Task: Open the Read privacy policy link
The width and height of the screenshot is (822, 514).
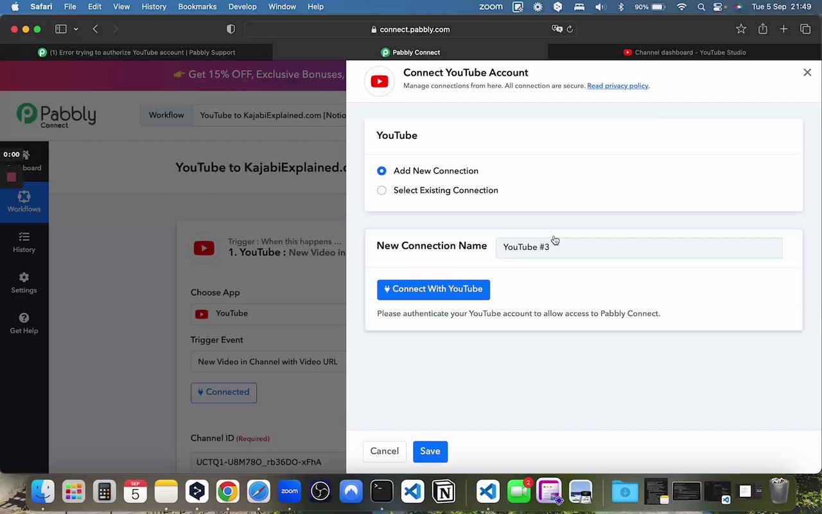Action: point(618,86)
